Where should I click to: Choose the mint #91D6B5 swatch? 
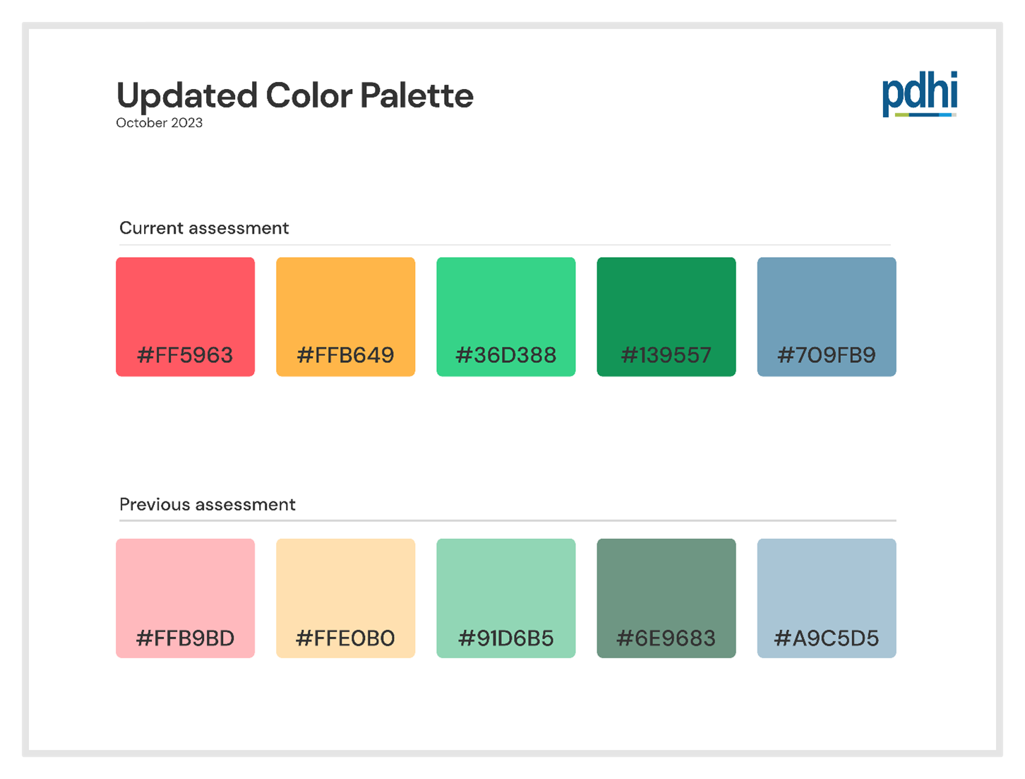click(505, 598)
